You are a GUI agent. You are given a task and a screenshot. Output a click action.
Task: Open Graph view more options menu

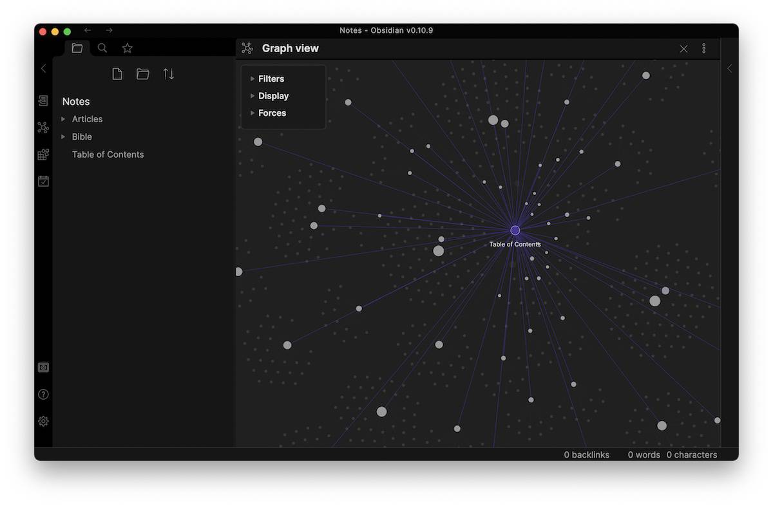703,48
